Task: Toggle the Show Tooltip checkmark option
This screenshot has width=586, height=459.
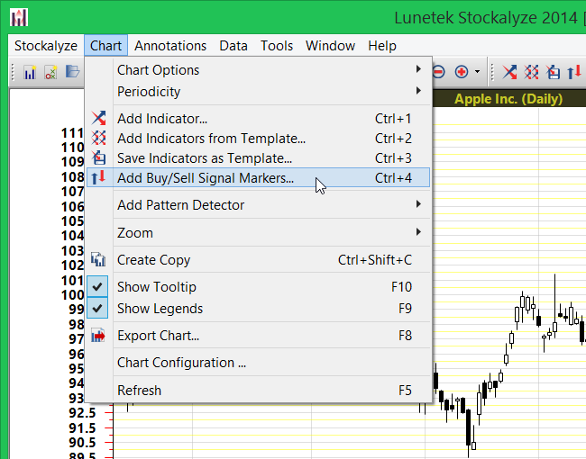Action: coord(156,287)
